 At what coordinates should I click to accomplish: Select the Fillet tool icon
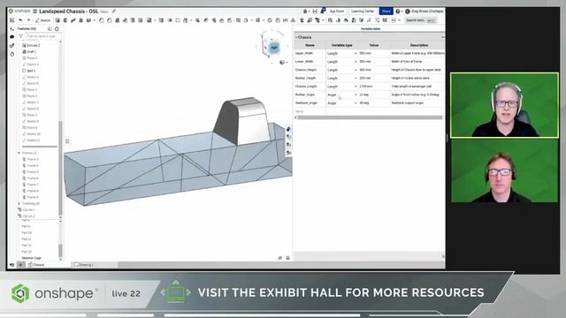102,20
